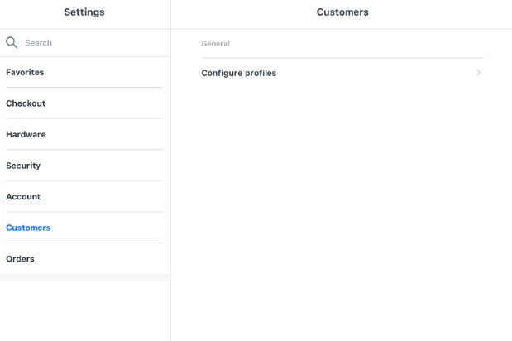Focus the Search settings field

91,43
